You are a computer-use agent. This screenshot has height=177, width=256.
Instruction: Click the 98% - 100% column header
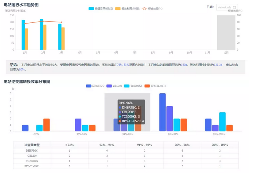[x=219, y=145]
